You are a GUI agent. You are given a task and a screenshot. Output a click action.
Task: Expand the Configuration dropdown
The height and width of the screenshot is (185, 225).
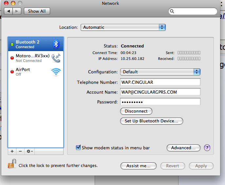160,72
